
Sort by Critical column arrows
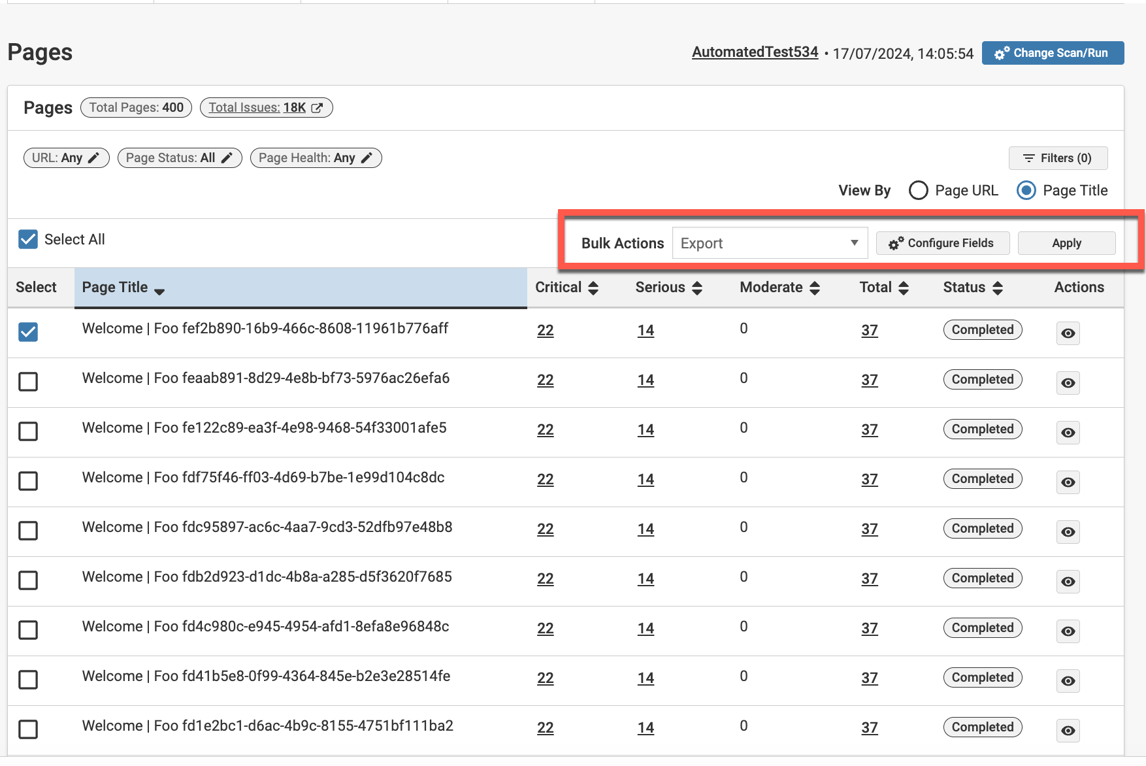pos(593,288)
